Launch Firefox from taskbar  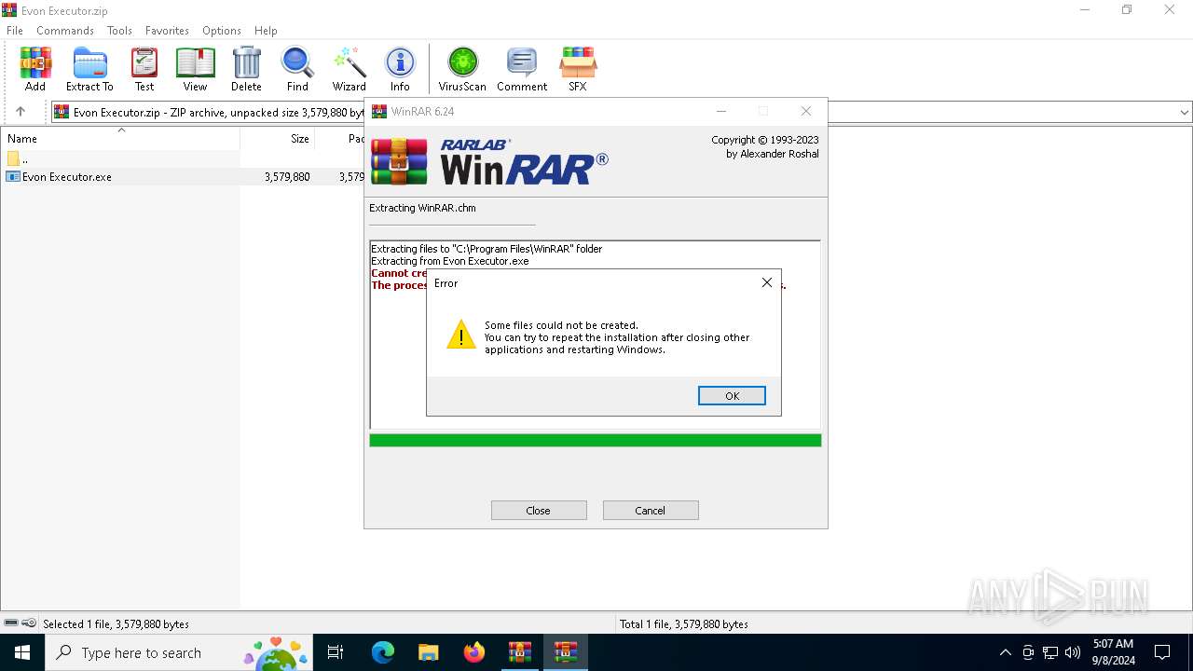[474, 652]
